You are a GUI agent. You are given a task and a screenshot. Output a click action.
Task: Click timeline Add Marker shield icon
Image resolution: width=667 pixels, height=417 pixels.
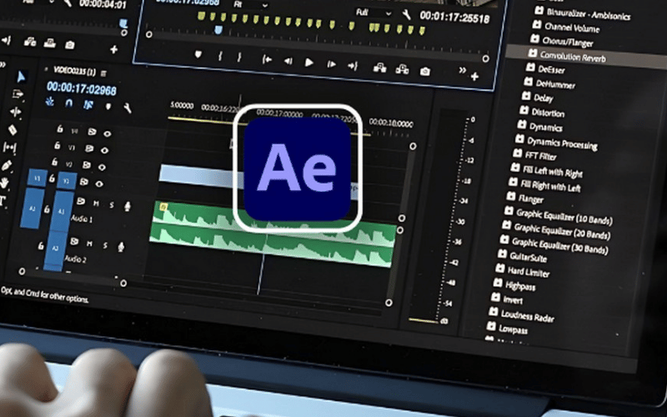click(x=108, y=106)
